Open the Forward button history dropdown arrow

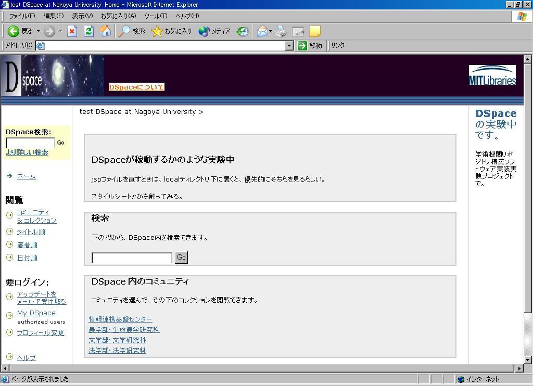(60, 31)
